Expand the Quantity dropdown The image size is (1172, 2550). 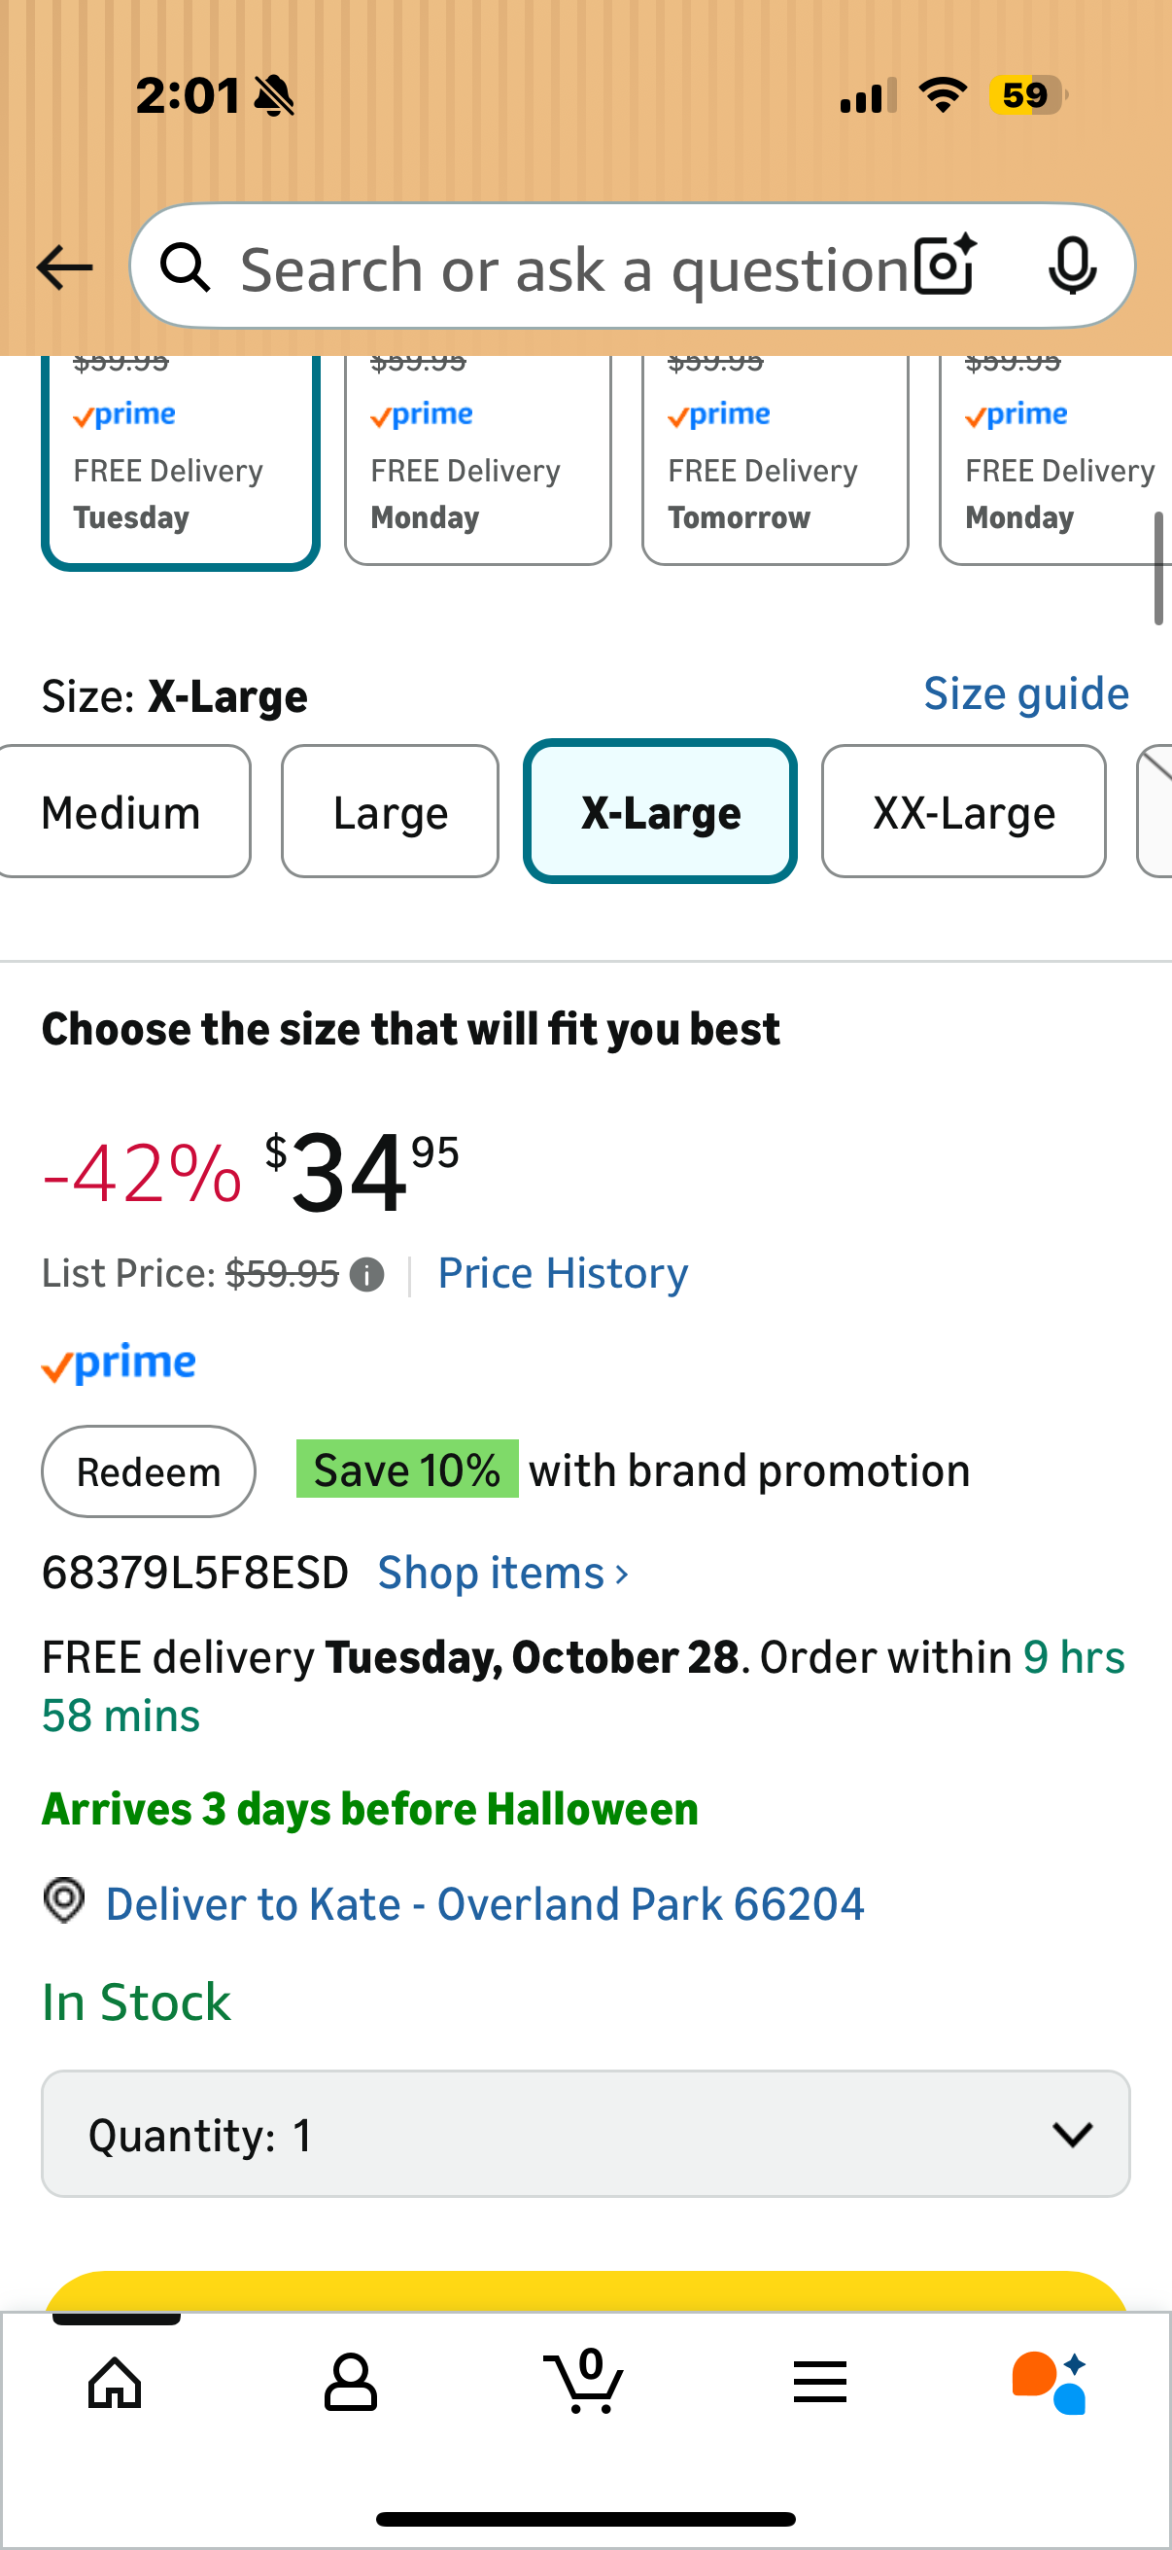pyautogui.click(x=585, y=2133)
